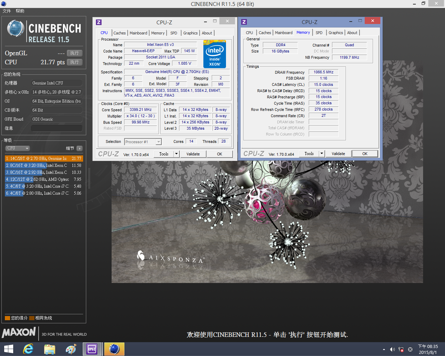The image size is (445, 356).
Task: Open About tab in Memory CPU-Z window
Action: tap(352, 33)
